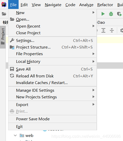123x141 pixels.
Task: Click the arrow beside New Projects Settings
Action: 93,97
